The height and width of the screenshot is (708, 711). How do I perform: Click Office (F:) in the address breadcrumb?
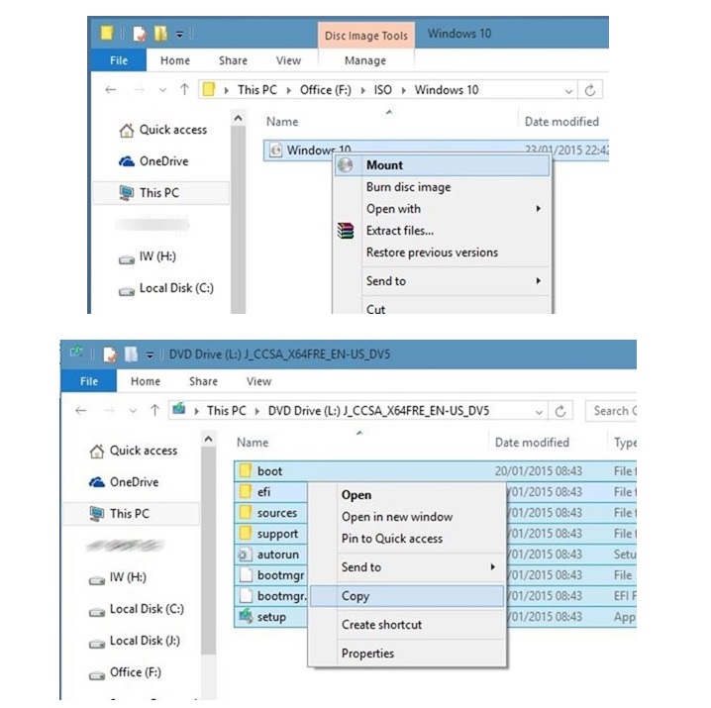coord(325,90)
